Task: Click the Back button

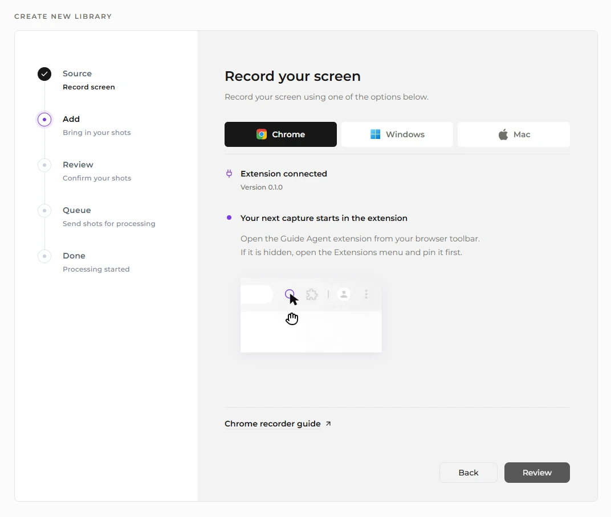Action: (x=469, y=473)
